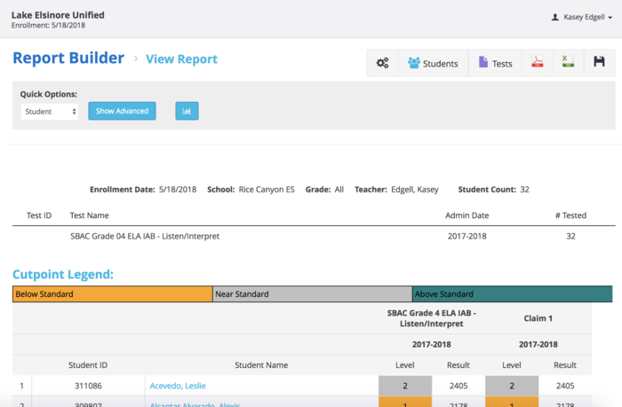622x407 pixels.
Task: Click Lake Elsinore Unified district title
Action: point(58,15)
